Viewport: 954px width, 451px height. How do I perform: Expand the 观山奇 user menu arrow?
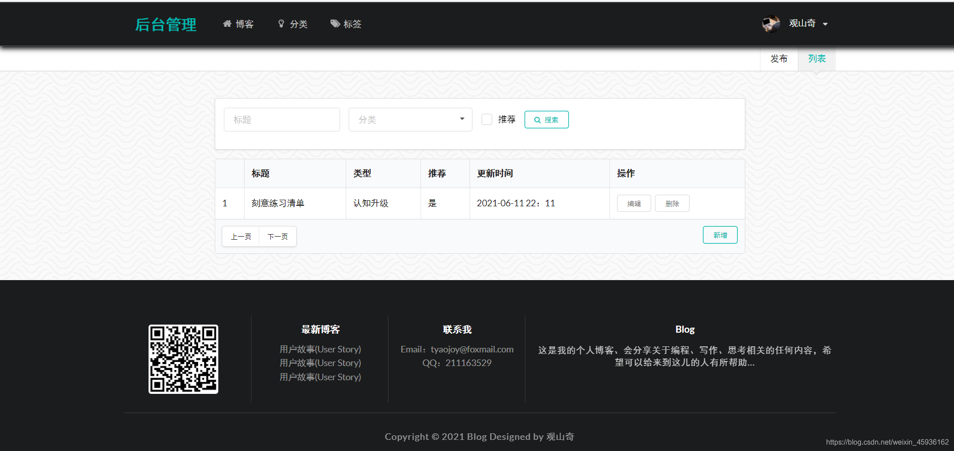click(825, 24)
